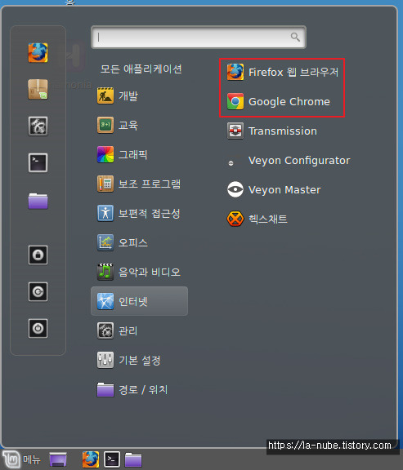
Task: Open the 보조 프로그램 category
Action: [x=139, y=184]
